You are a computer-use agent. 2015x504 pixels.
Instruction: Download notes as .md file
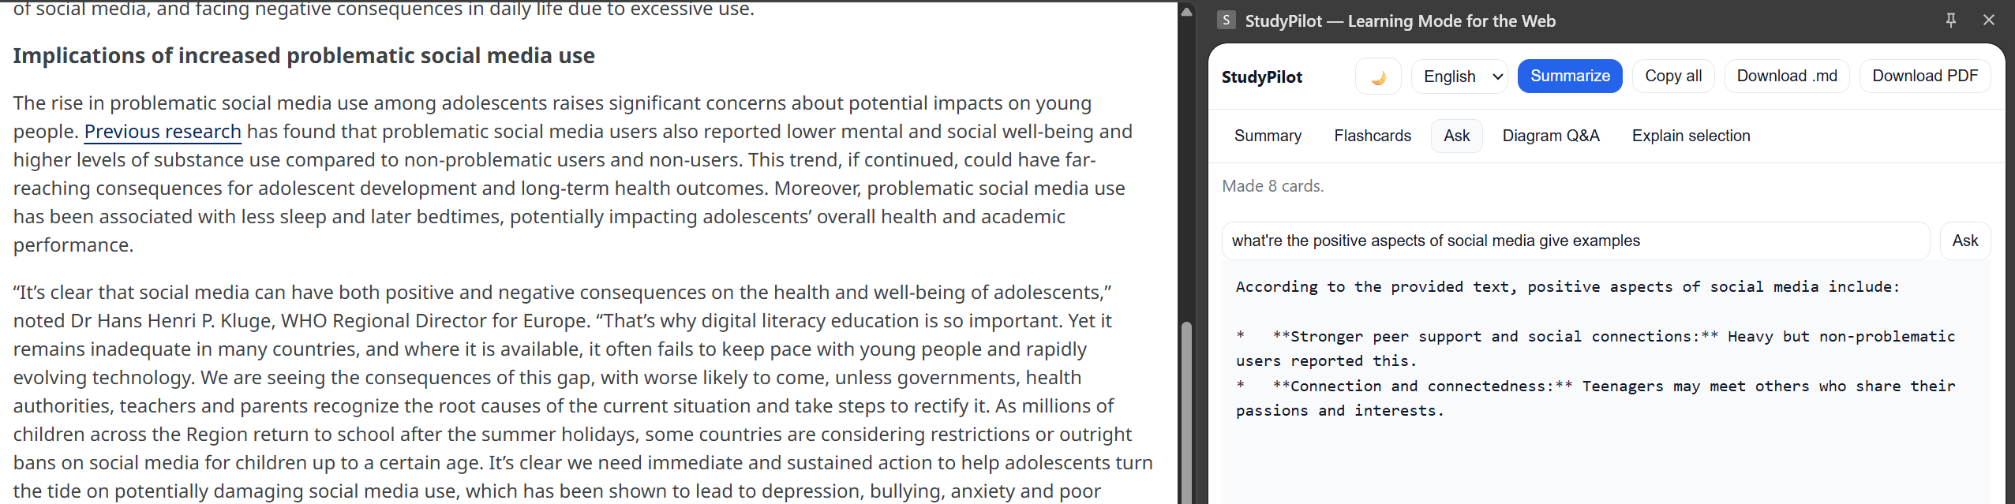click(x=1786, y=77)
